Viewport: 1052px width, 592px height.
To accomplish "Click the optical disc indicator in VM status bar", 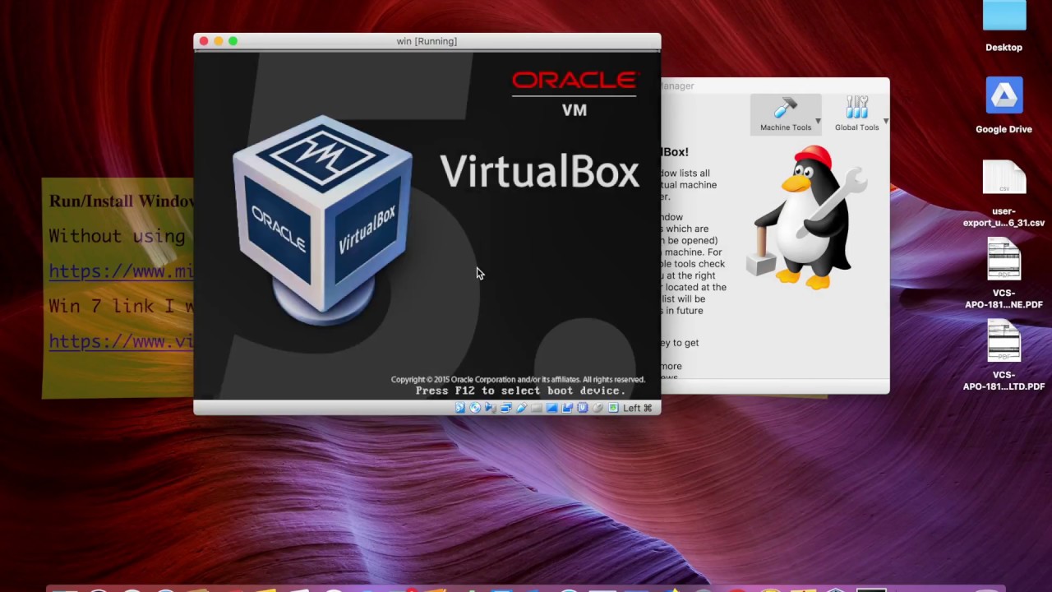I will (x=475, y=408).
